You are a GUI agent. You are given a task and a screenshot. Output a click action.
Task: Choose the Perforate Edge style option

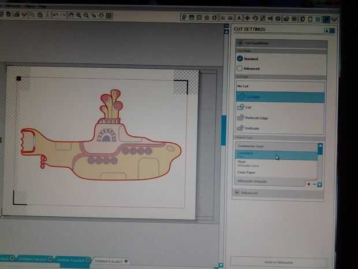point(280,118)
